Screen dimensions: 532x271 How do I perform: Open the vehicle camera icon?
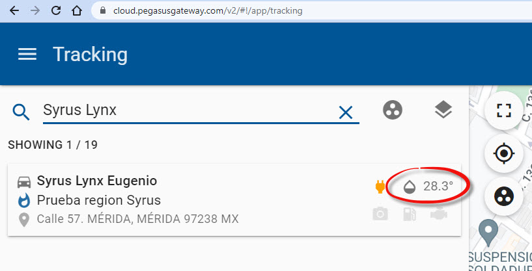coord(380,214)
